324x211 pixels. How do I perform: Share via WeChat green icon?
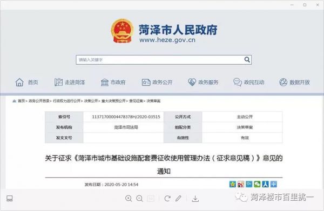[257, 184]
